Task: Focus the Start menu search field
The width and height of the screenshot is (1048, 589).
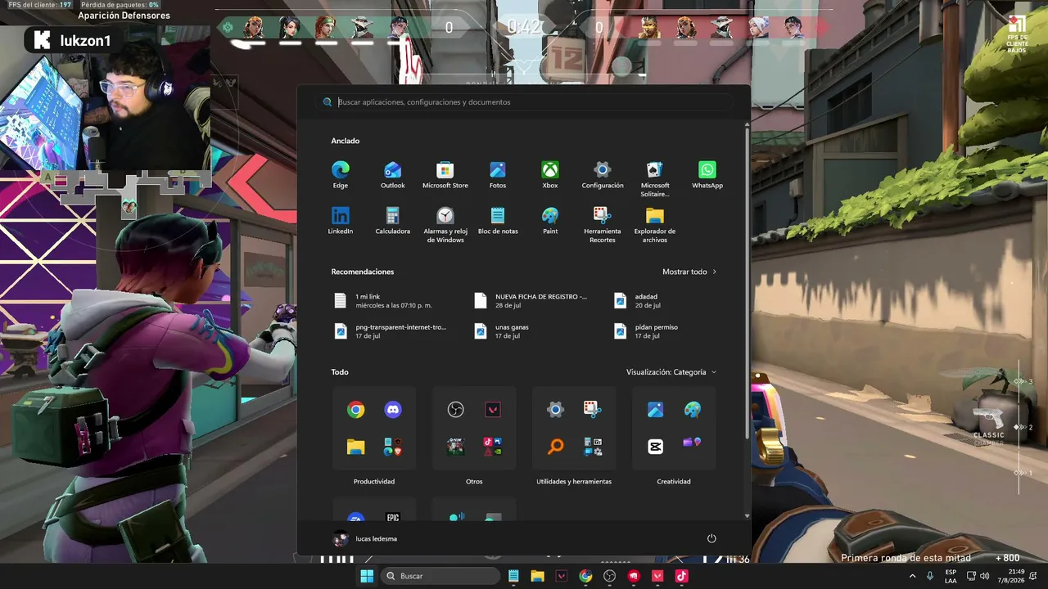Action: [x=524, y=102]
